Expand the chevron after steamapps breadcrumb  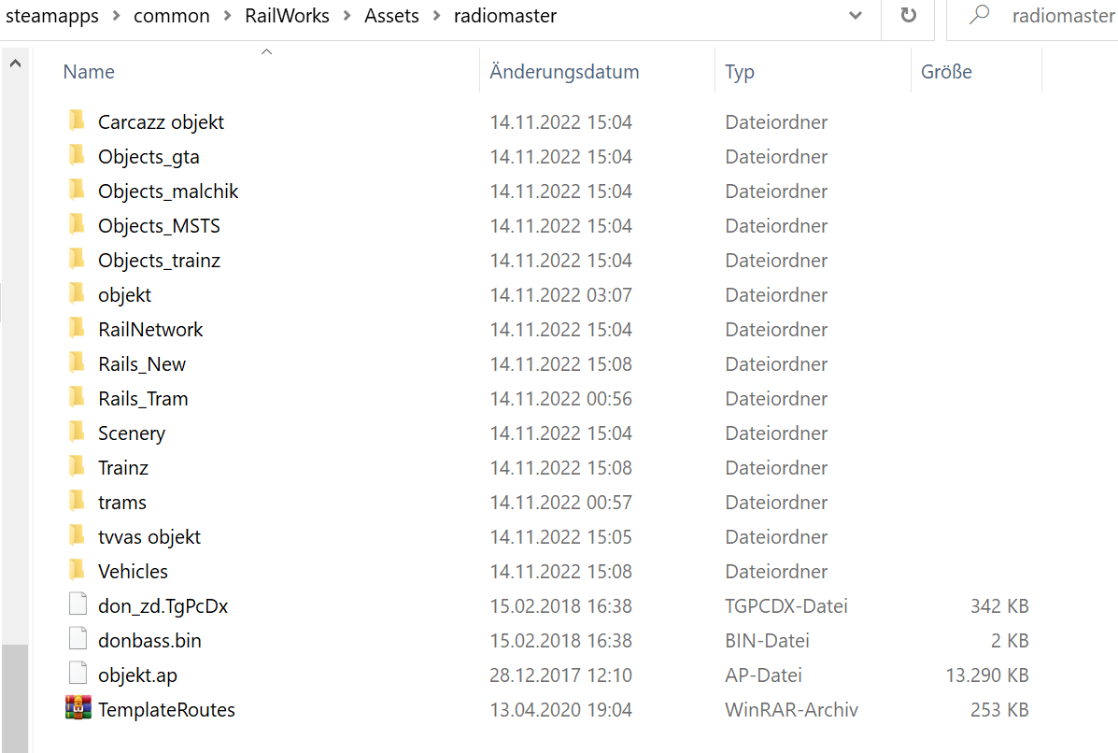pyautogui.click(x=116, y=16)
